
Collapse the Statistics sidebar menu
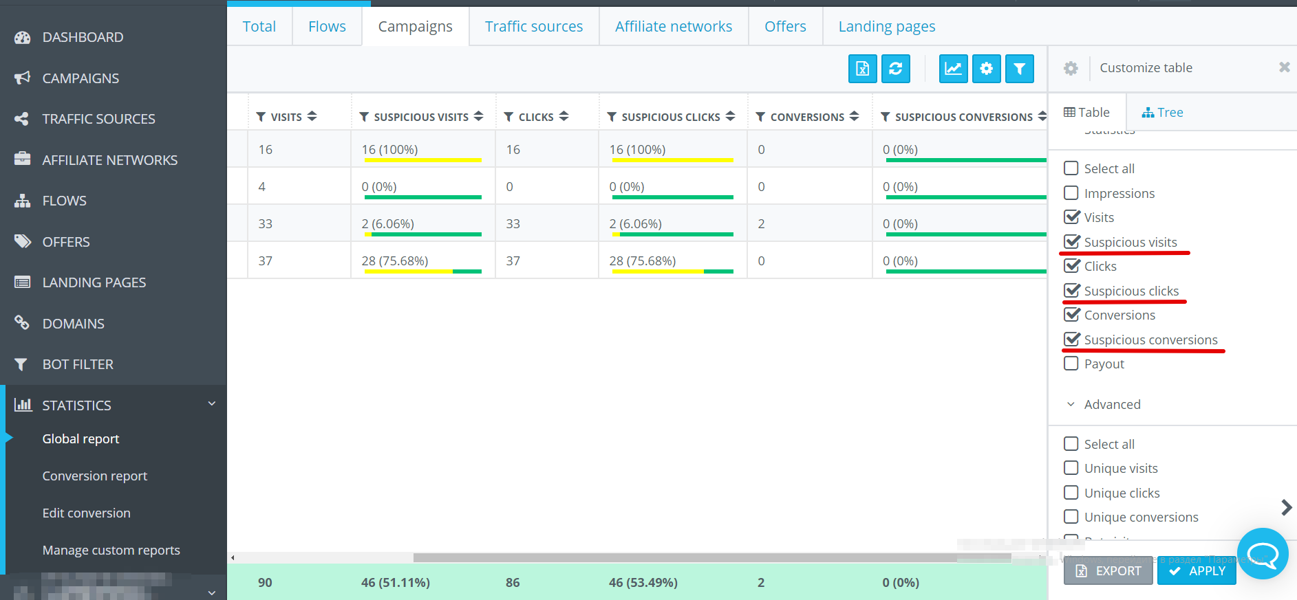point(212,404)
